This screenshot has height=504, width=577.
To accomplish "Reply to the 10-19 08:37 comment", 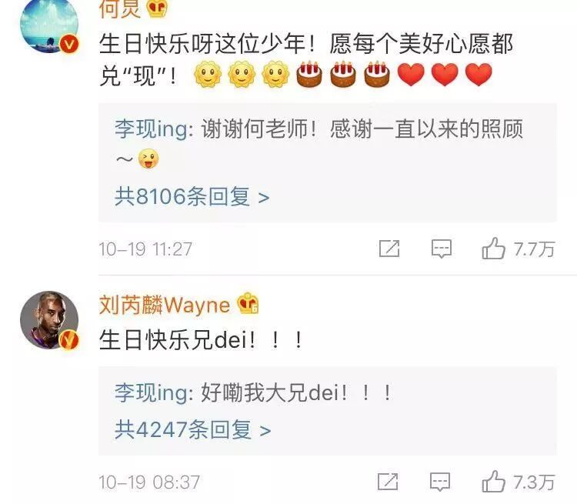I will [440, 482].
